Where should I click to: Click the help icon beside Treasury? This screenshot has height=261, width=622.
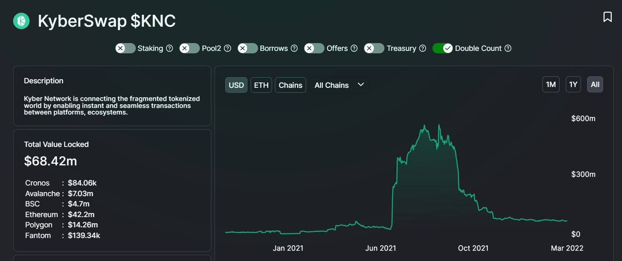click(x=423, y=48)
